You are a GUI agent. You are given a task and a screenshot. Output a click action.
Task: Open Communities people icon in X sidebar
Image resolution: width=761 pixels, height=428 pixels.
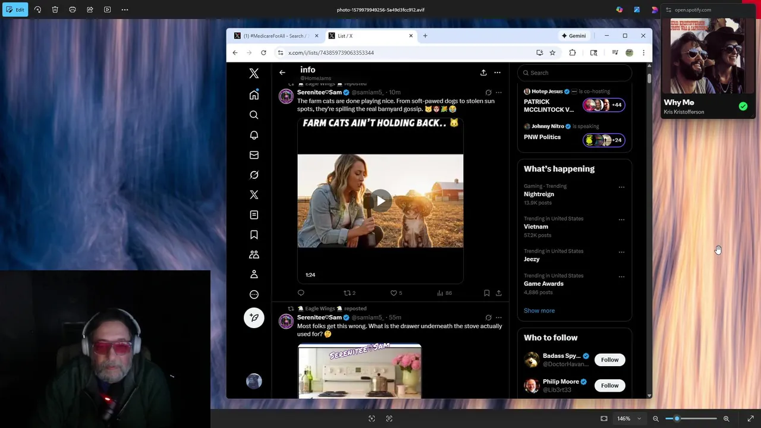pyautogui.click(x=254, y=254)
